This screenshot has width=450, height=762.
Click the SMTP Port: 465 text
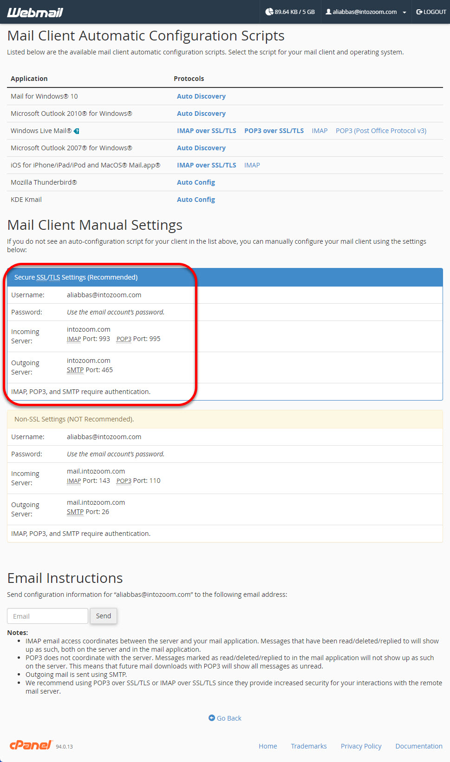[x=90, y=370]
